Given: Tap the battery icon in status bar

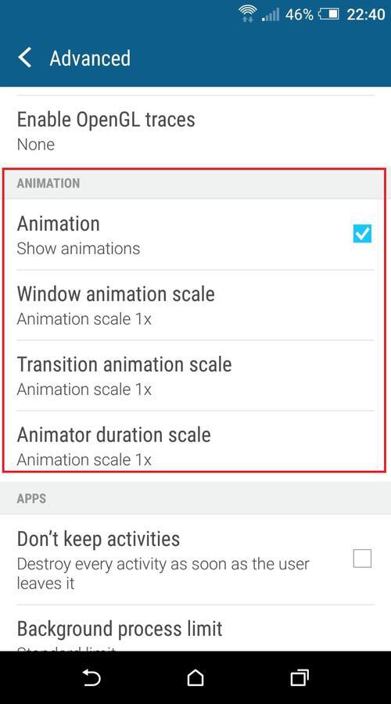Looking at the screenshot, I should pyautogui.click(x=328, y=14).
